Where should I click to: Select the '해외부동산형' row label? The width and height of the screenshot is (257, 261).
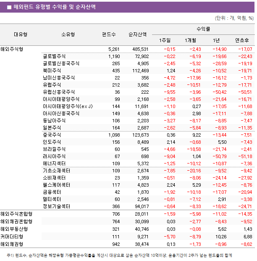(14, 229)
